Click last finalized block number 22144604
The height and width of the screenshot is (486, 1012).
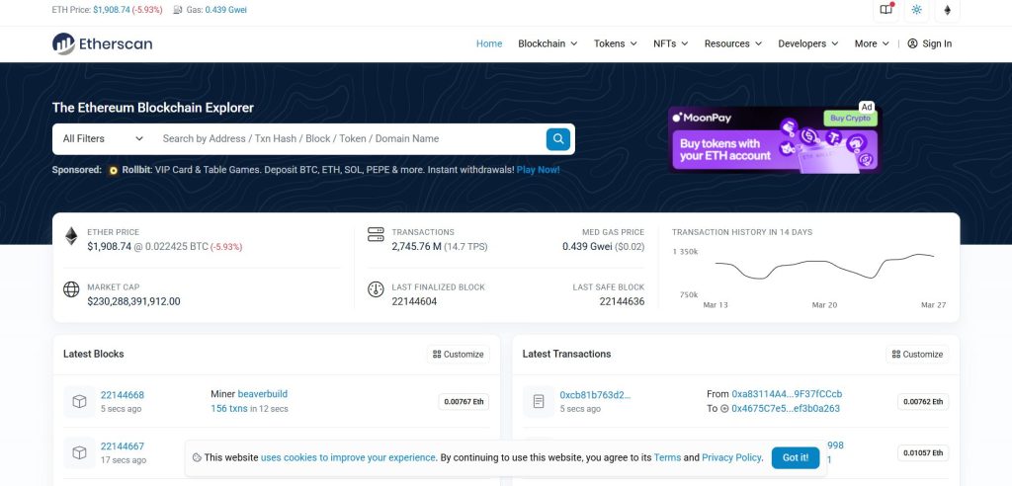(414, 301)
